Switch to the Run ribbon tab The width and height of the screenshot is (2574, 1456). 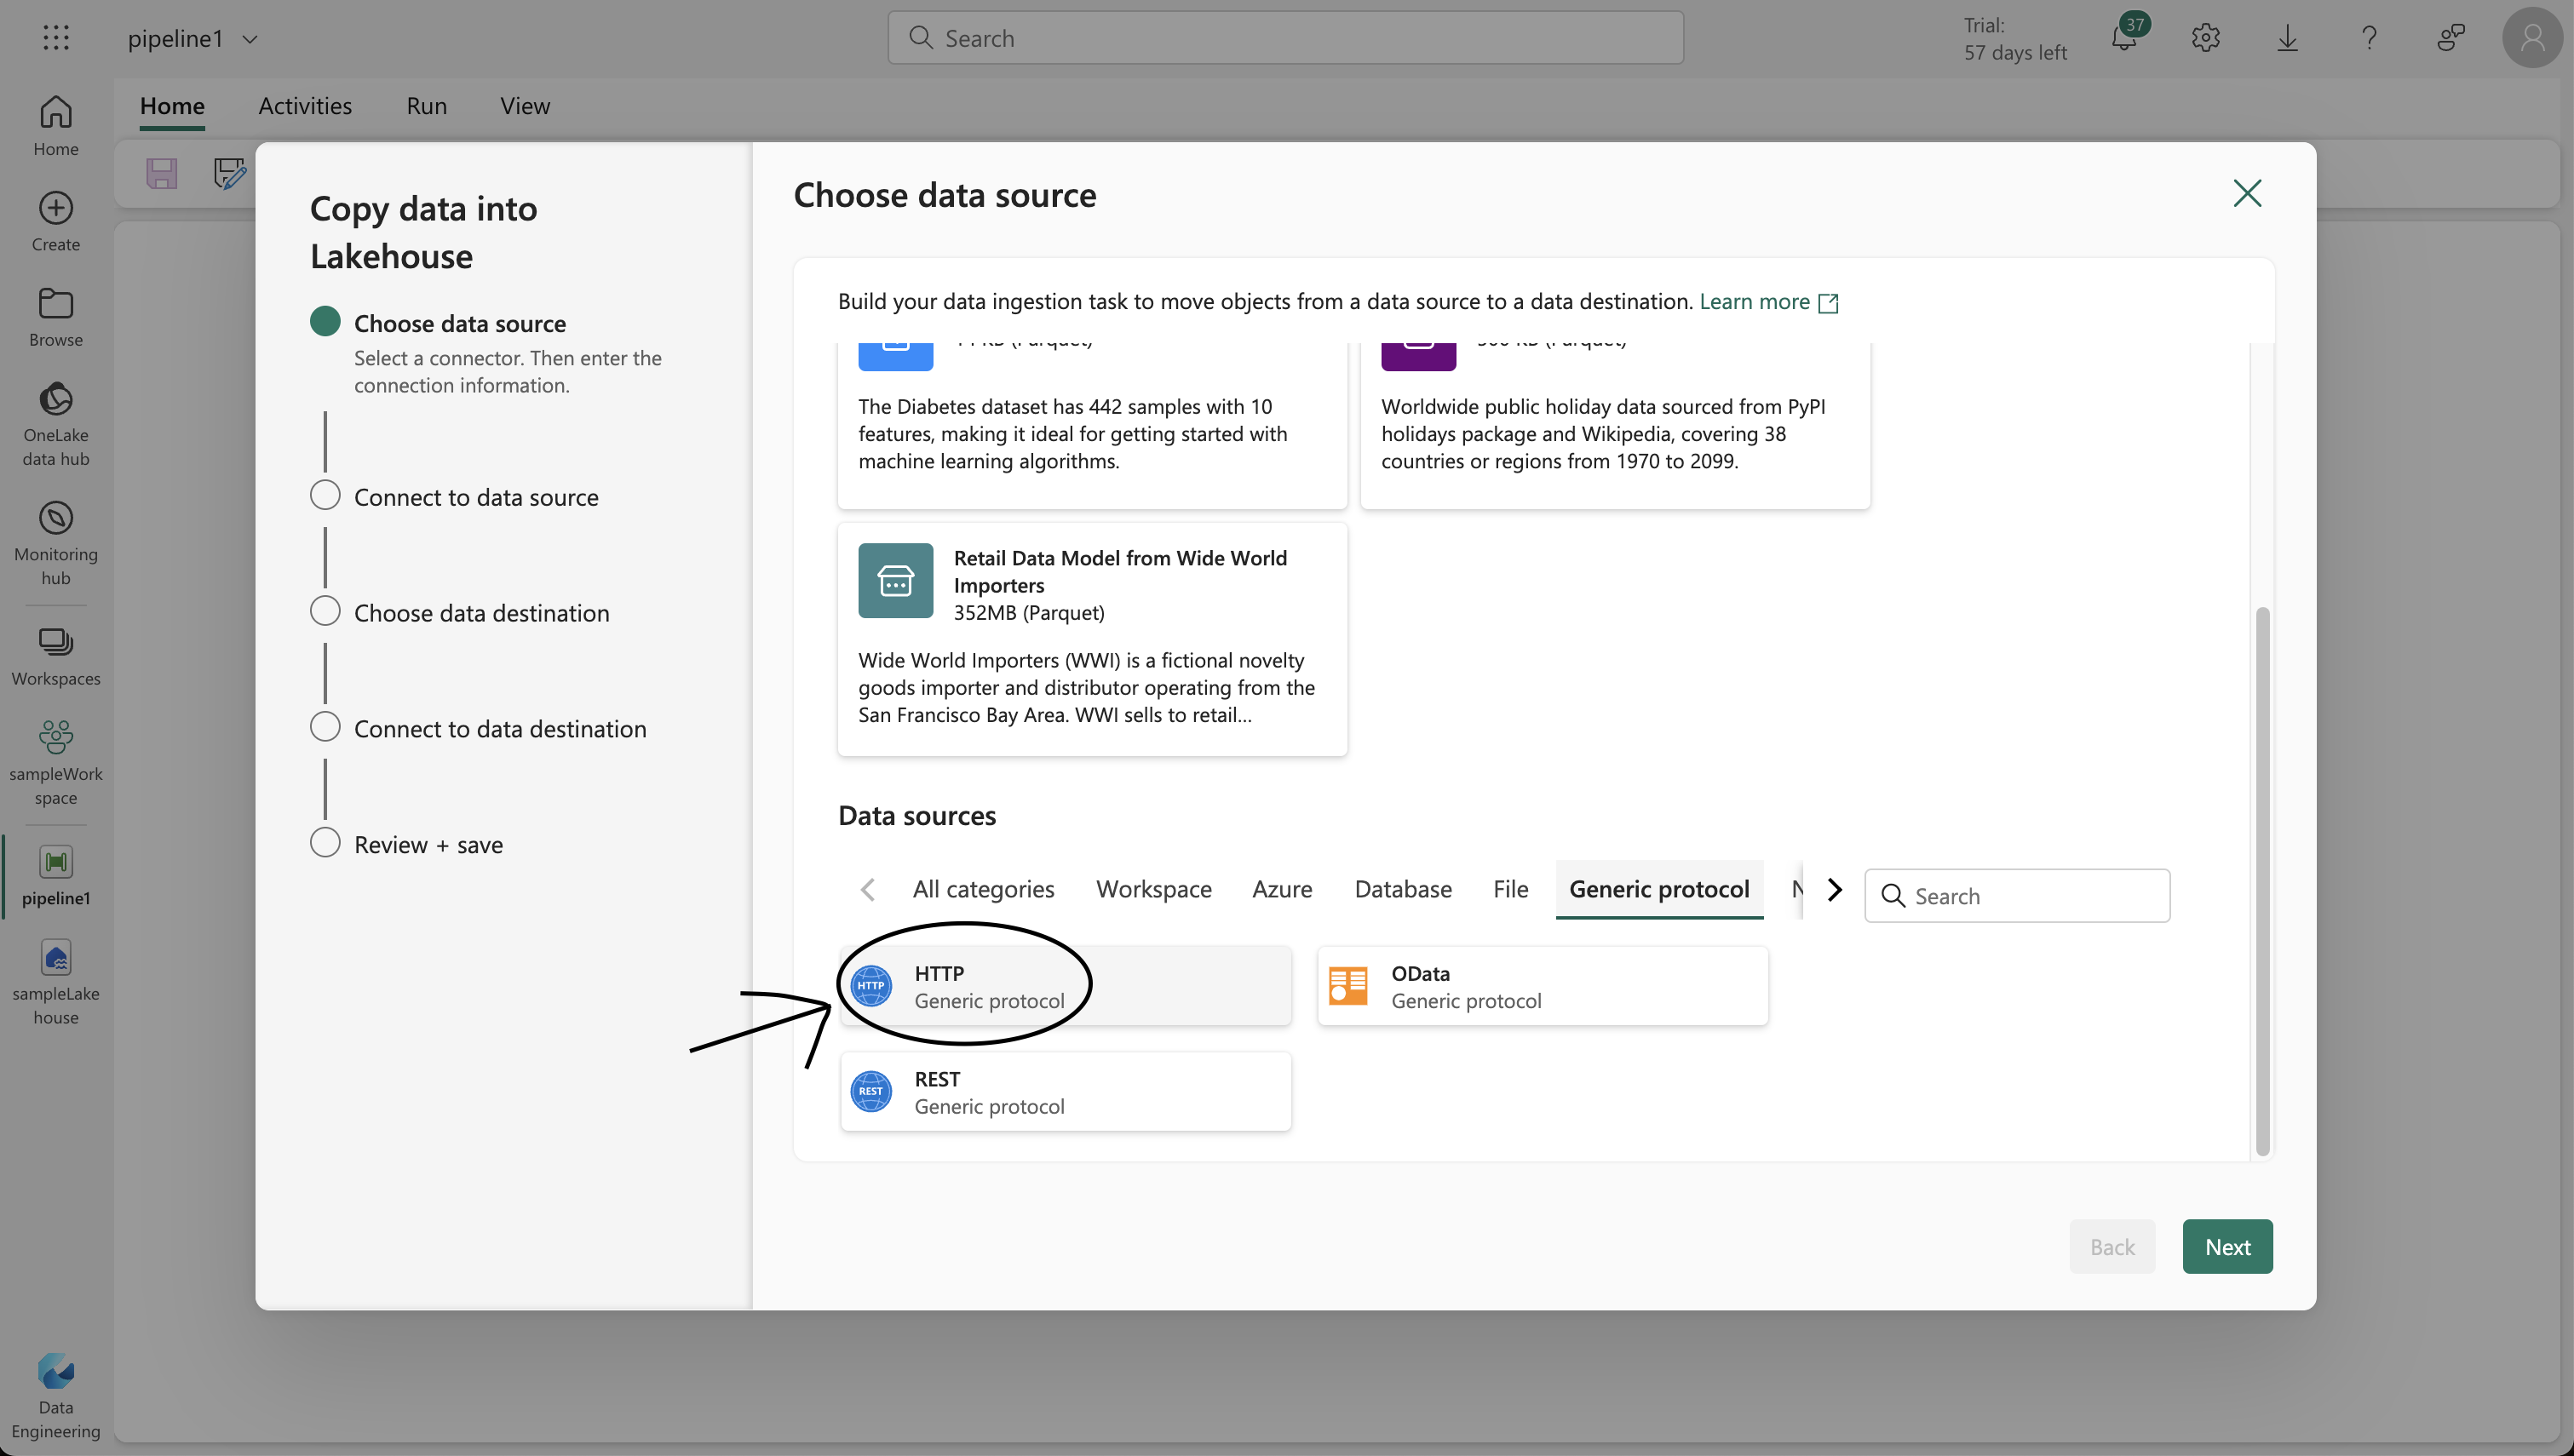427,106
